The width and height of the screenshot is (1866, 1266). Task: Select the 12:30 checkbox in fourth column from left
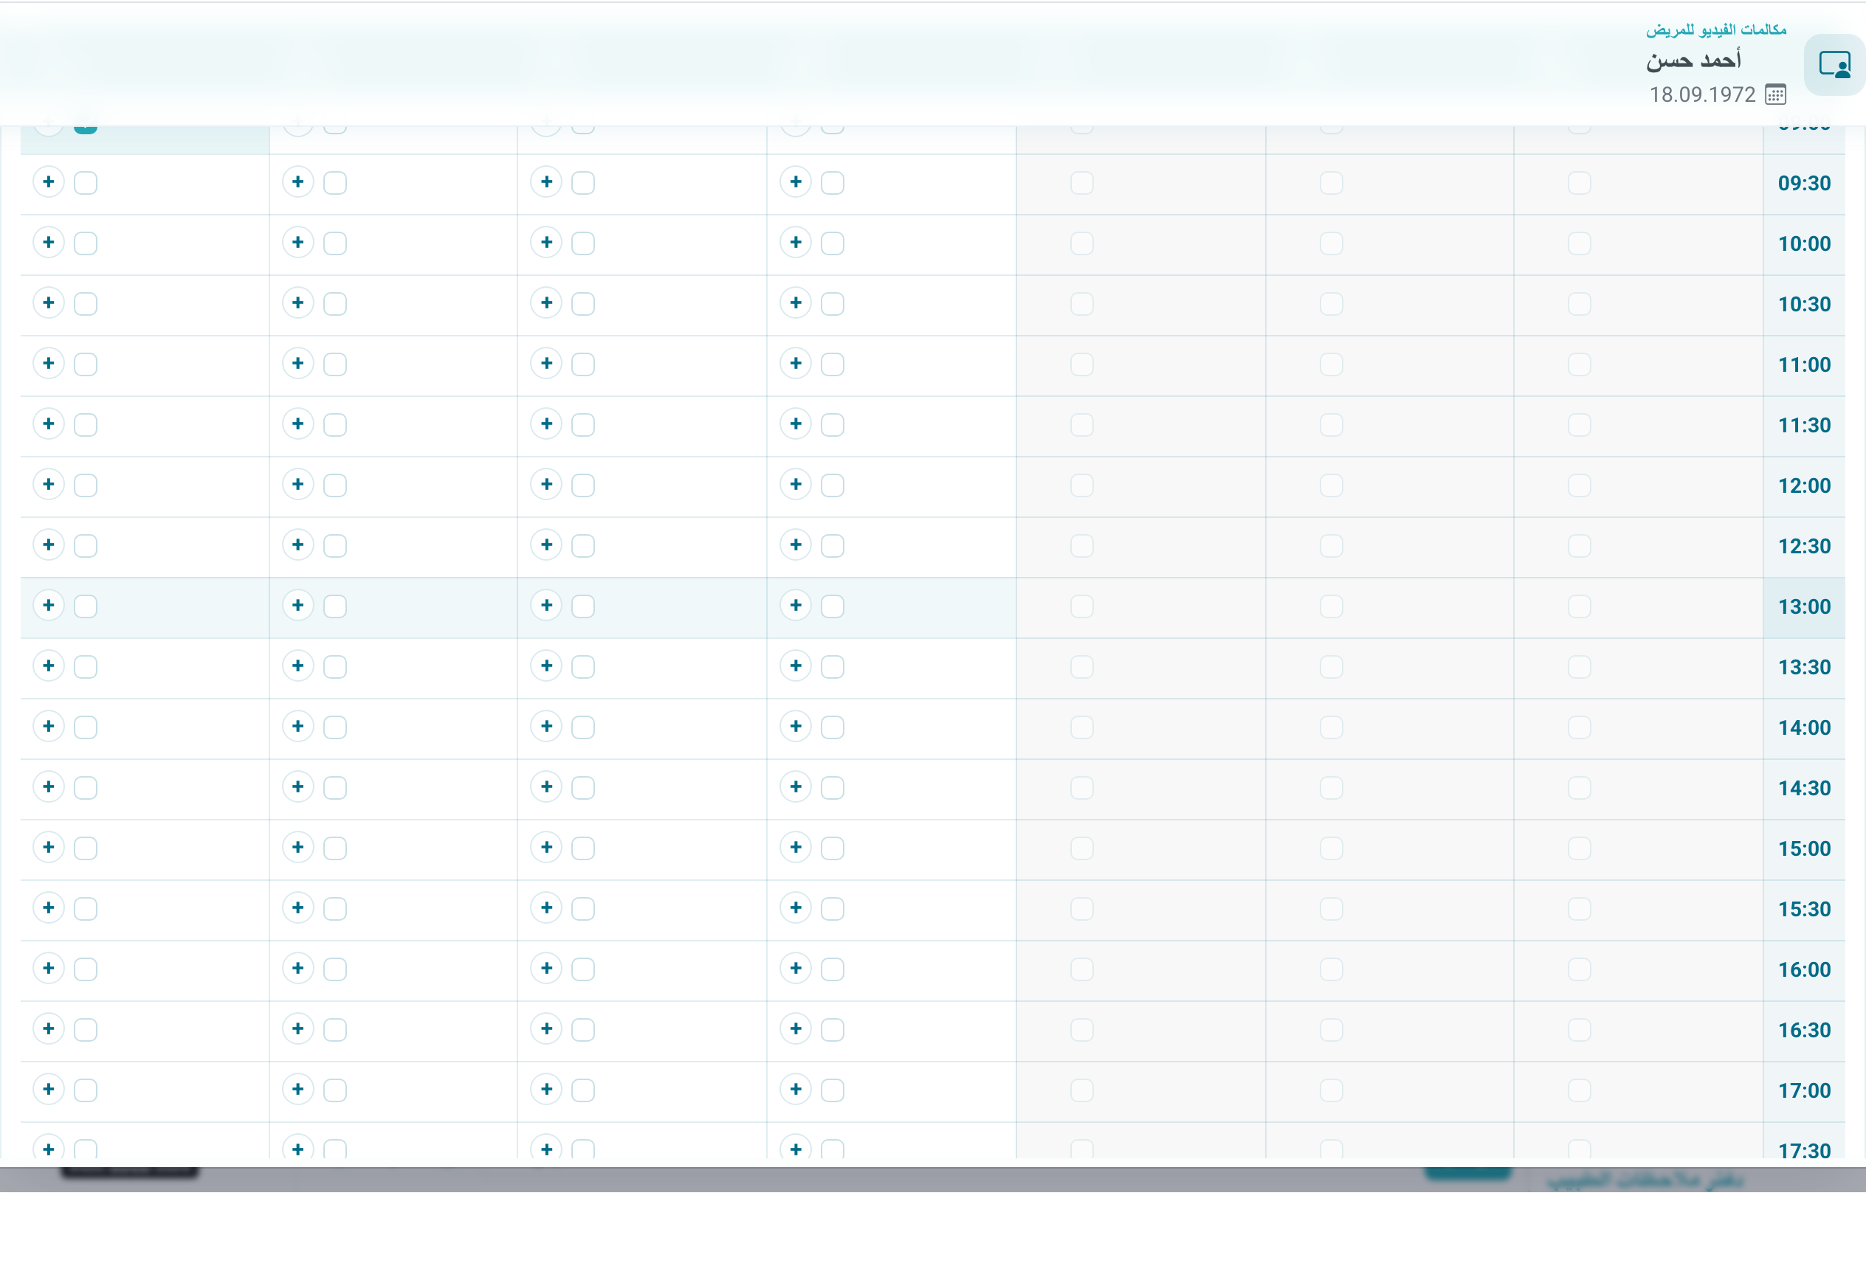[x=833, y=545]
